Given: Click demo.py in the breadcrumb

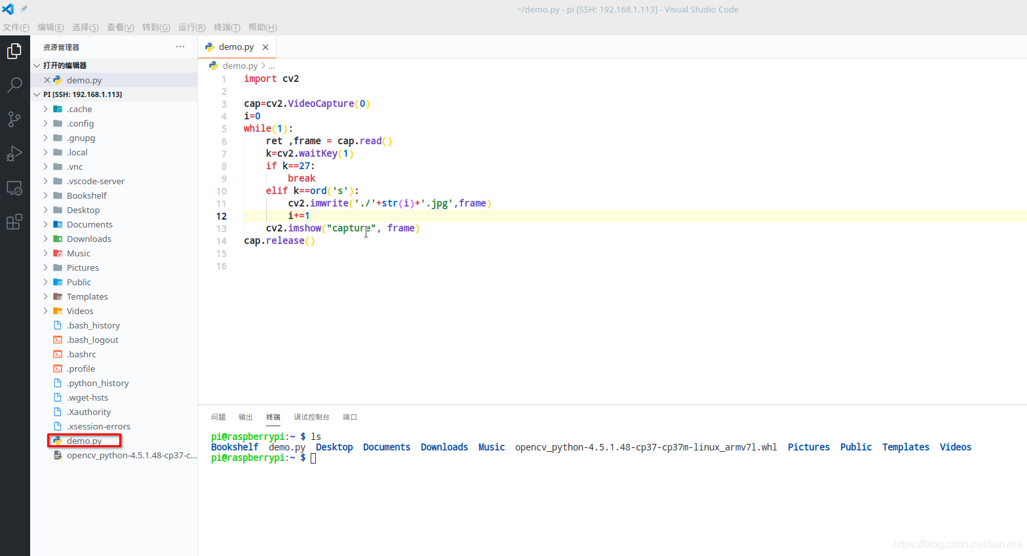Looking at the screenshot, I should click(x=240, y=66).
